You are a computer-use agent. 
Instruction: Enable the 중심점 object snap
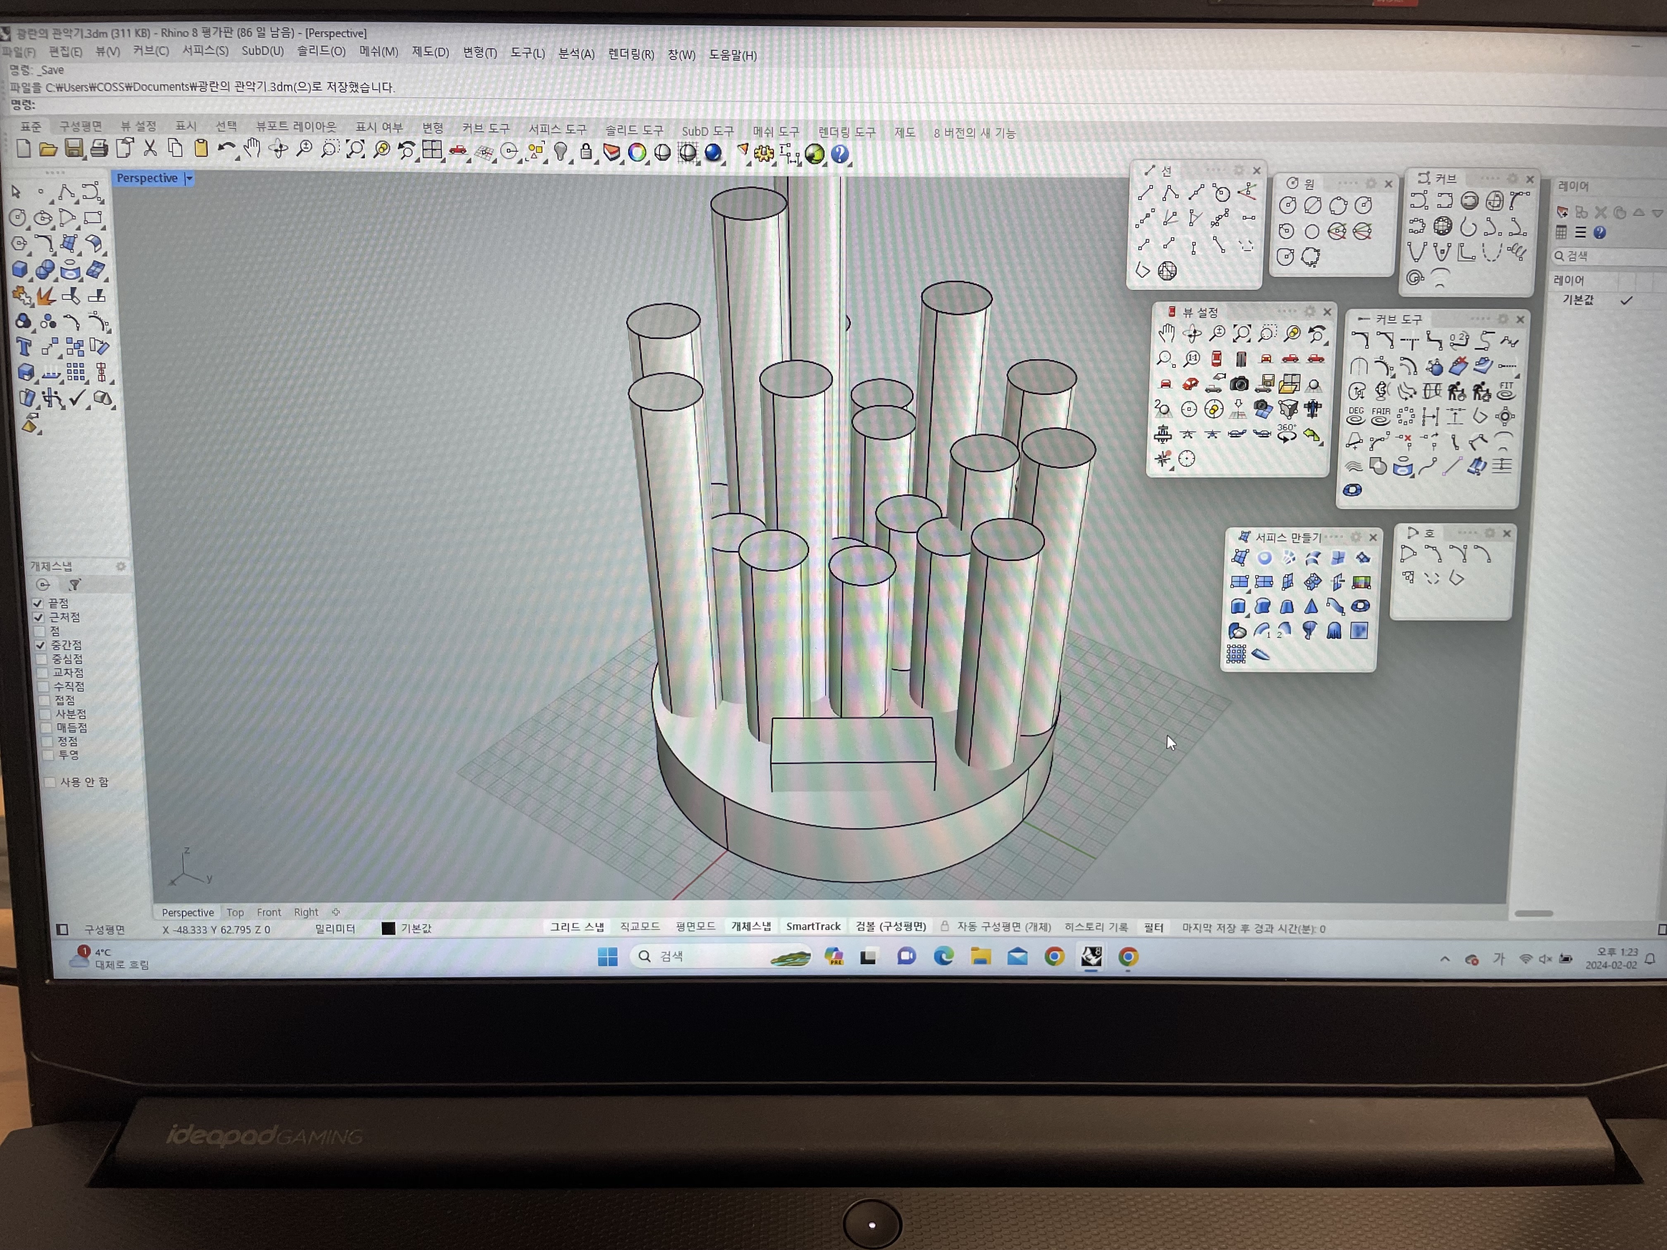click(x=41, y=658)
